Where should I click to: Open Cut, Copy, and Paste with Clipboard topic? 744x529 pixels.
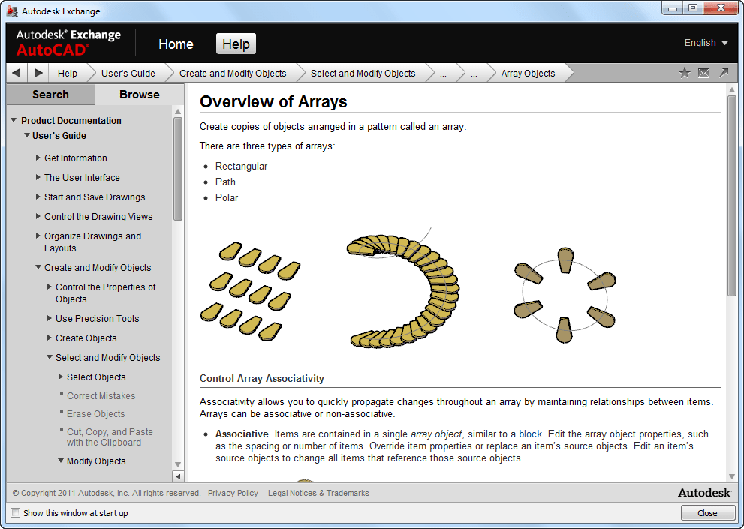click(110, 437)
